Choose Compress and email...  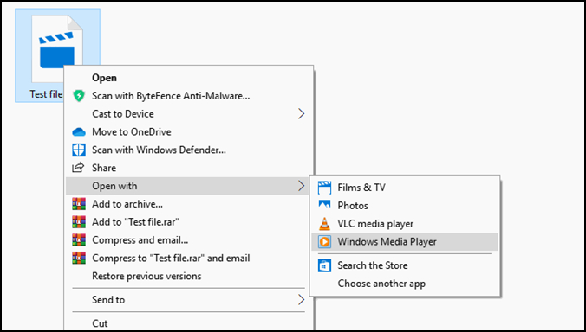pos(189,240)
